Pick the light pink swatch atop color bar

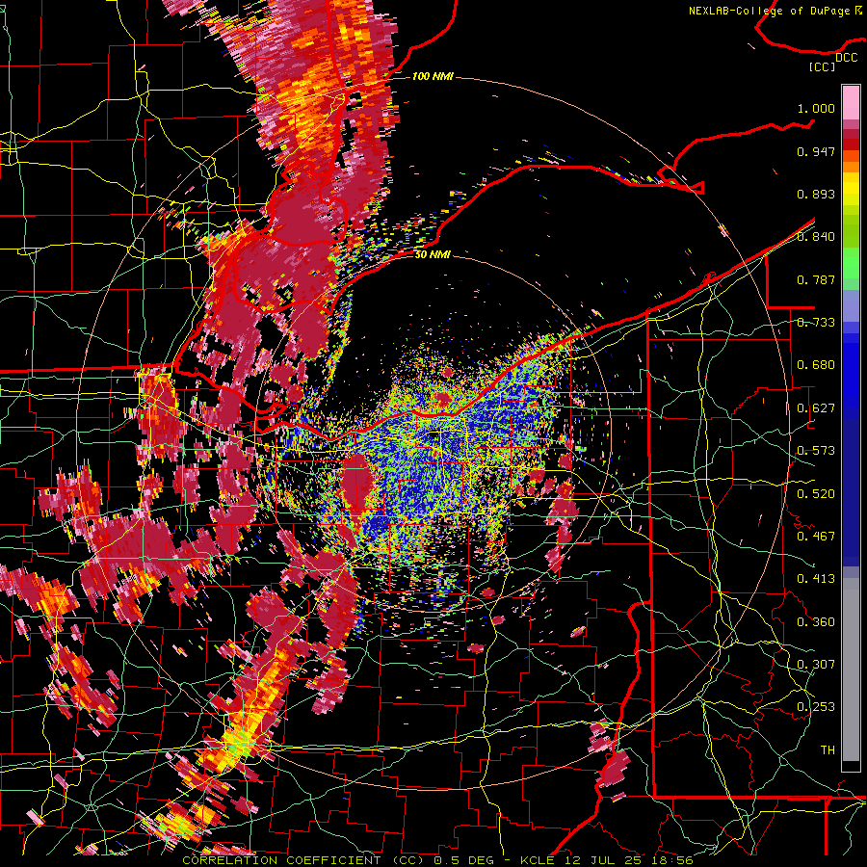pyautogui.click(x=851, y=102)
